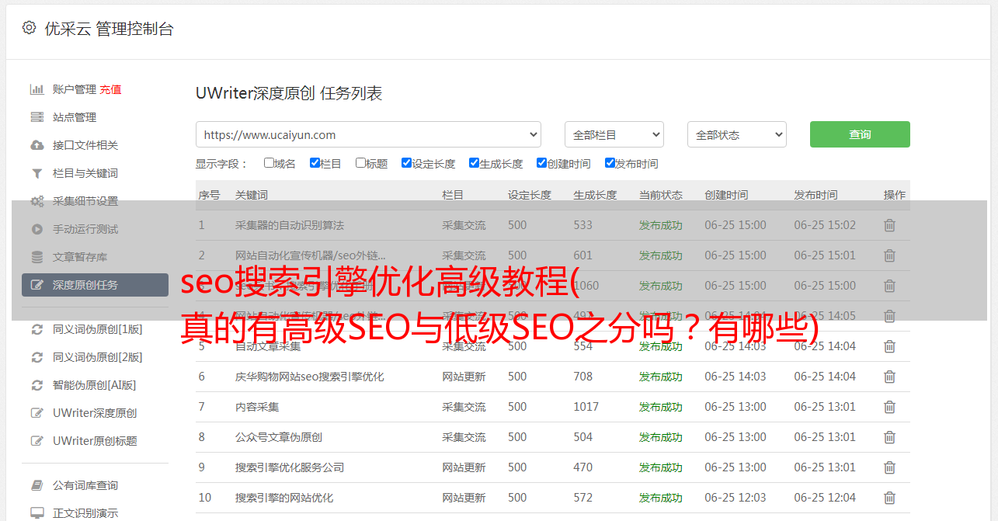Click the UWriter深度原创 edit icon
The height and width of the screenshot is (521, 998).
tap(37, 413)
